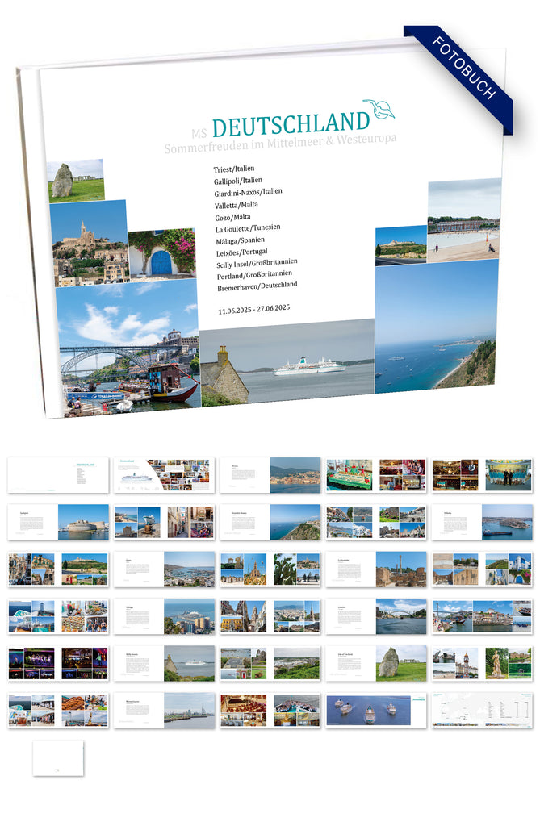Image resolution: width=540 pixels, height=826 pixels.
Task: Click the Triest/Italien destination line
Action: point(233,169)
